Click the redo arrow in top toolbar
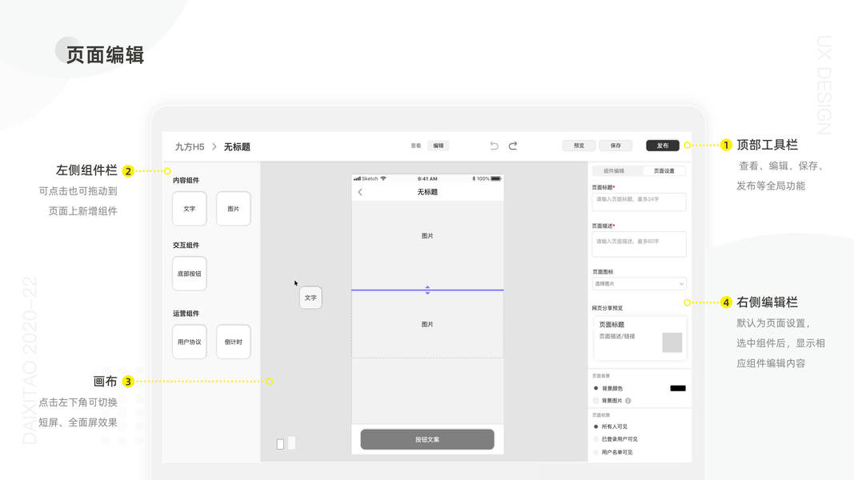Screen dimensions: 854x480 pyautogui.click(x=513, y=146)
